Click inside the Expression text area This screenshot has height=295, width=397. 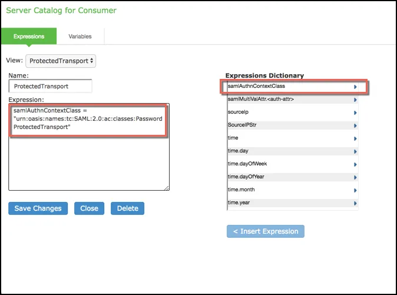(x=89, y=147)
